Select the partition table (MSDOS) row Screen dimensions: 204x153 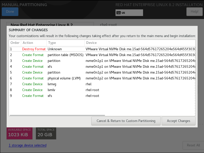click(x=102, y=55)
